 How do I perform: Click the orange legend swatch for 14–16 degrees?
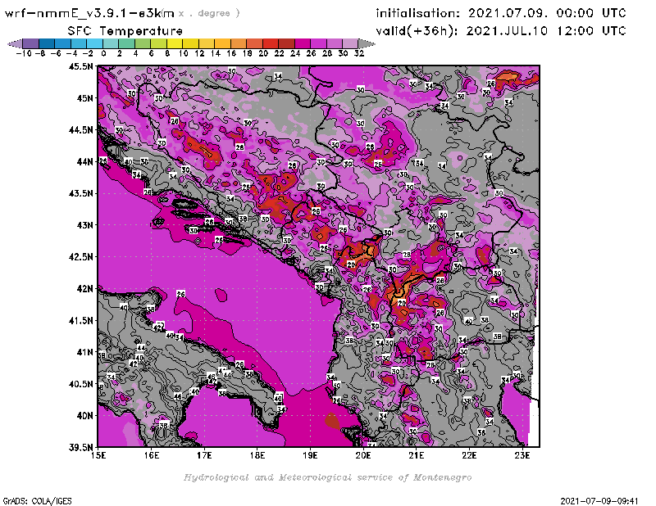pos(222,43)
